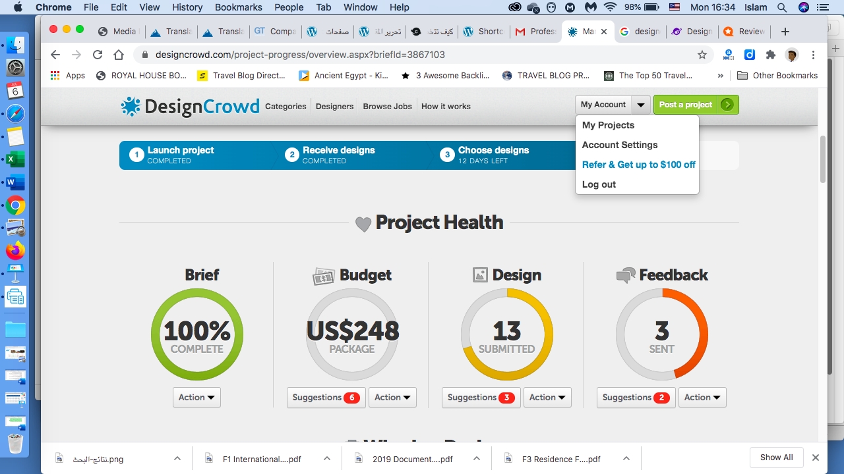The height and width of the screenshot is (474, 844).
Task: Expand options for the نتائج-البحث.png download
Action: coord(177,458)
